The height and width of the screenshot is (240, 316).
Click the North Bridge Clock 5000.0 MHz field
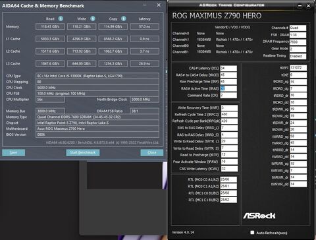pyautogui.click(x=145, y=100)
